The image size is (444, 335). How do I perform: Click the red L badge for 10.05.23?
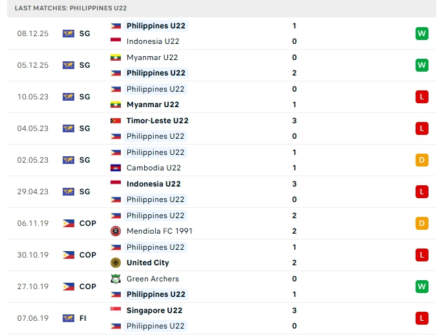pyautogui.click(x=421, y=97)
